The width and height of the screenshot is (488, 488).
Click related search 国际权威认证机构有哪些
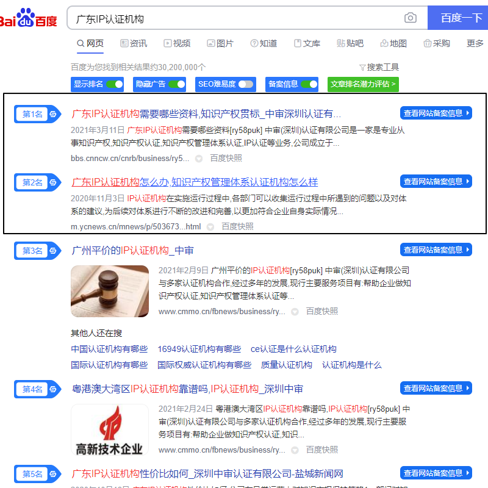tap(204, 365)
